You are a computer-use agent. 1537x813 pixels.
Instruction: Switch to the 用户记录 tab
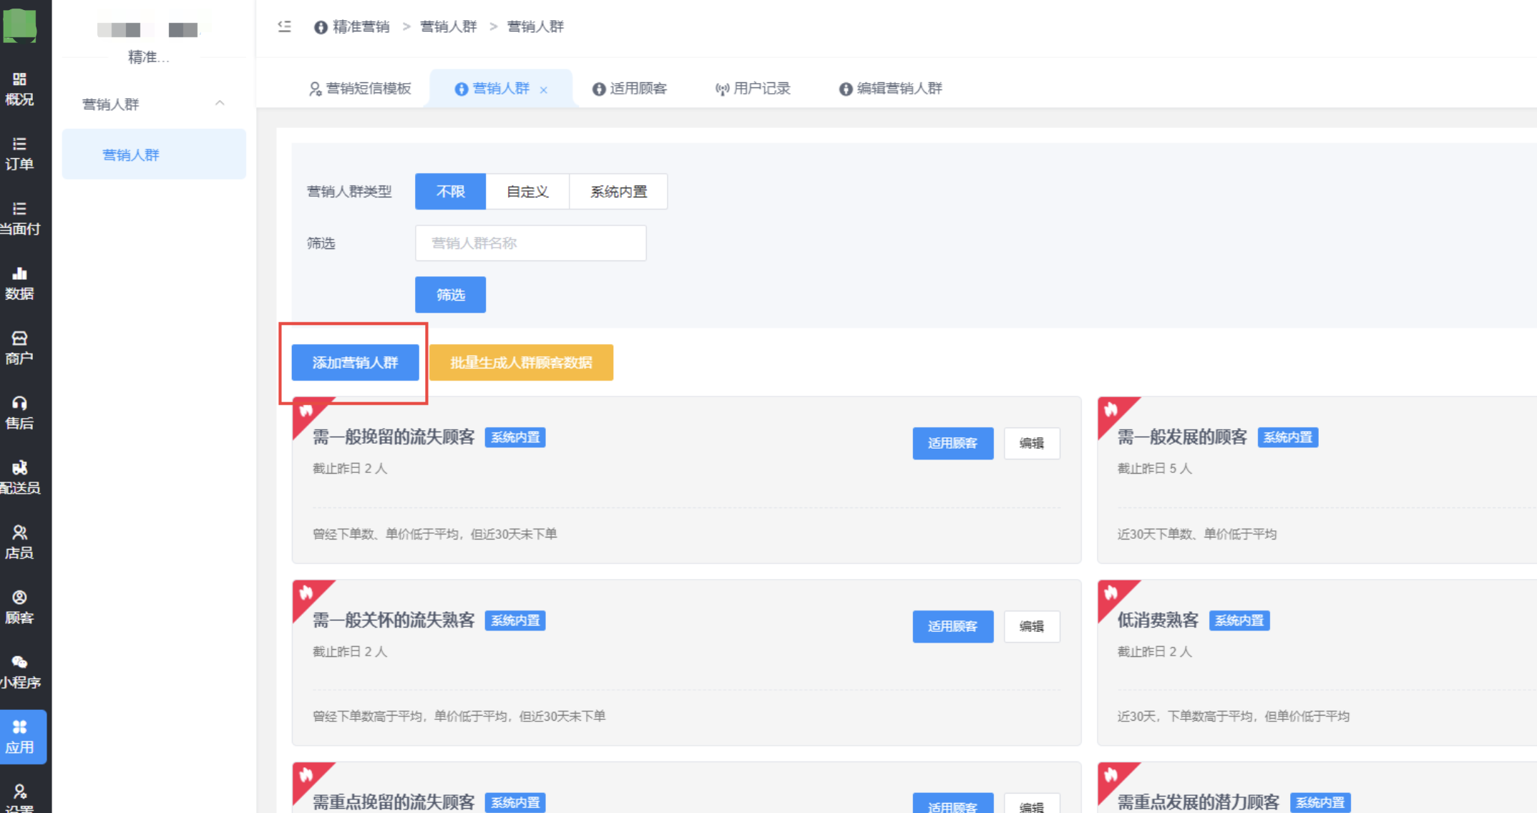(x=753, y=88)
